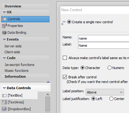Select the [TextArea] data control

pos(16,102)
